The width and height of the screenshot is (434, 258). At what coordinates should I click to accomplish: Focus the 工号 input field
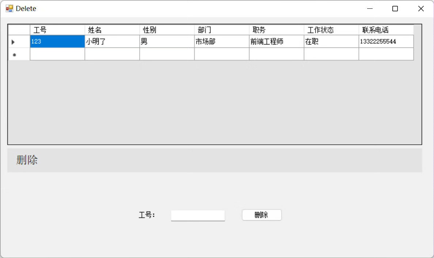point(198,215)
